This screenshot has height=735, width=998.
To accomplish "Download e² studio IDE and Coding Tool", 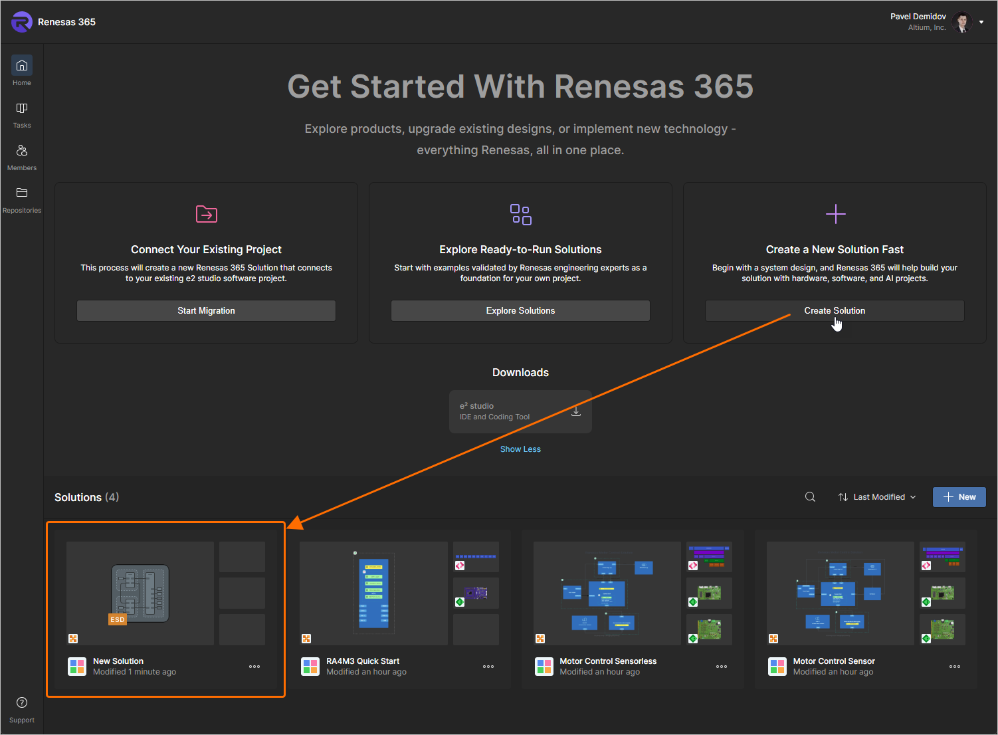I will 576,411.
